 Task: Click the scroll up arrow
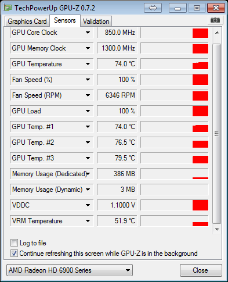click(x=217, y=33)
